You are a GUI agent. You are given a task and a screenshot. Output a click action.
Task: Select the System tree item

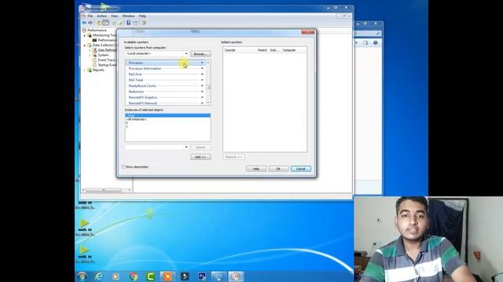pyautogui.click(x=103, y=55)
